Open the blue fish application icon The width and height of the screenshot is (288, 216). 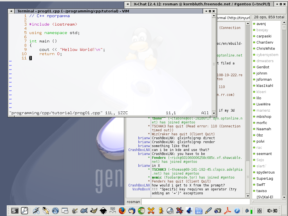[84, 211]
